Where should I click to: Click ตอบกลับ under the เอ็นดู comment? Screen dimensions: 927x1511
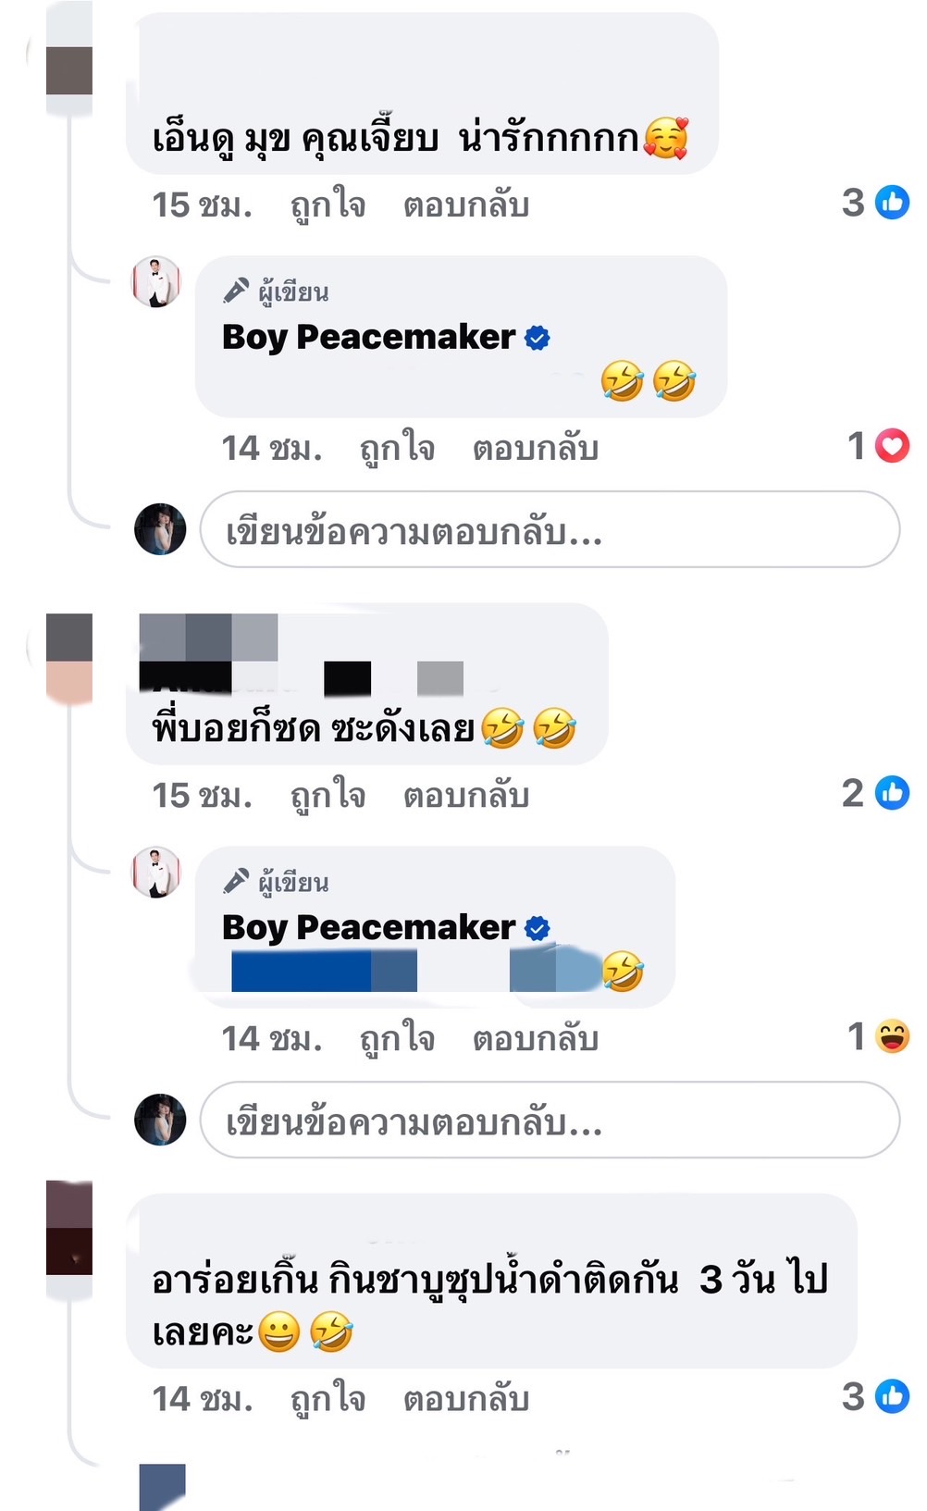(x=465, y=205)
